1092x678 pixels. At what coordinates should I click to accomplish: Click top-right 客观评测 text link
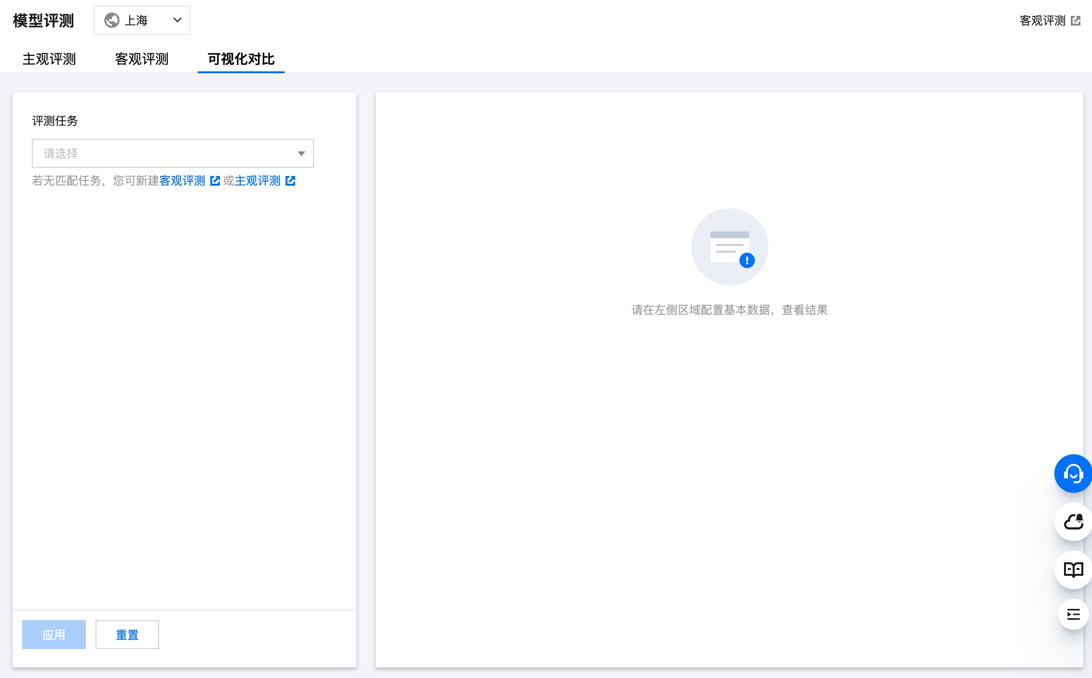point(1042,21)
